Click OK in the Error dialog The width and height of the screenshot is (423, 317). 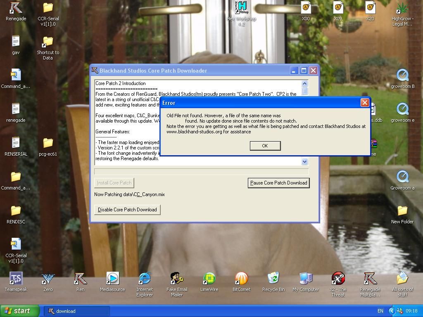(265, 146)
